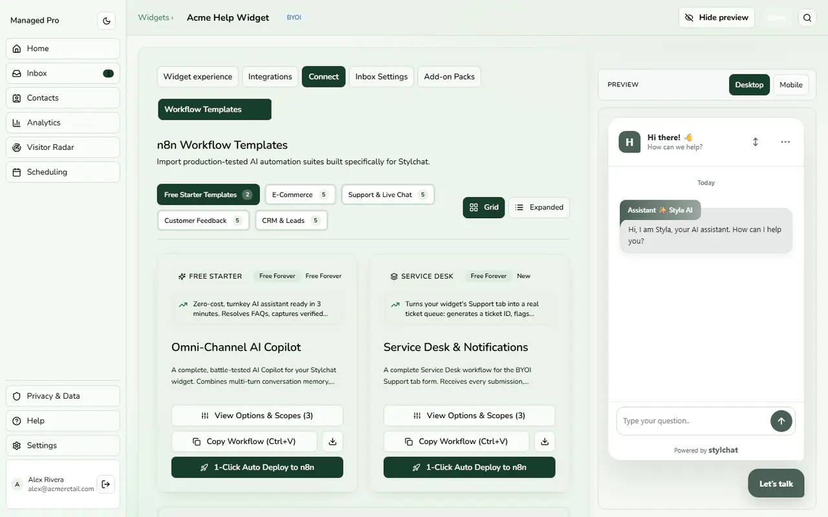Select the Connect tab

[323, 76]
